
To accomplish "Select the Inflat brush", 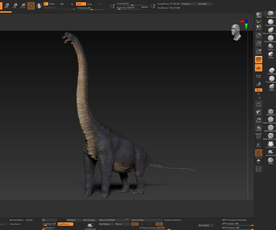I will [x=270, y=55].
